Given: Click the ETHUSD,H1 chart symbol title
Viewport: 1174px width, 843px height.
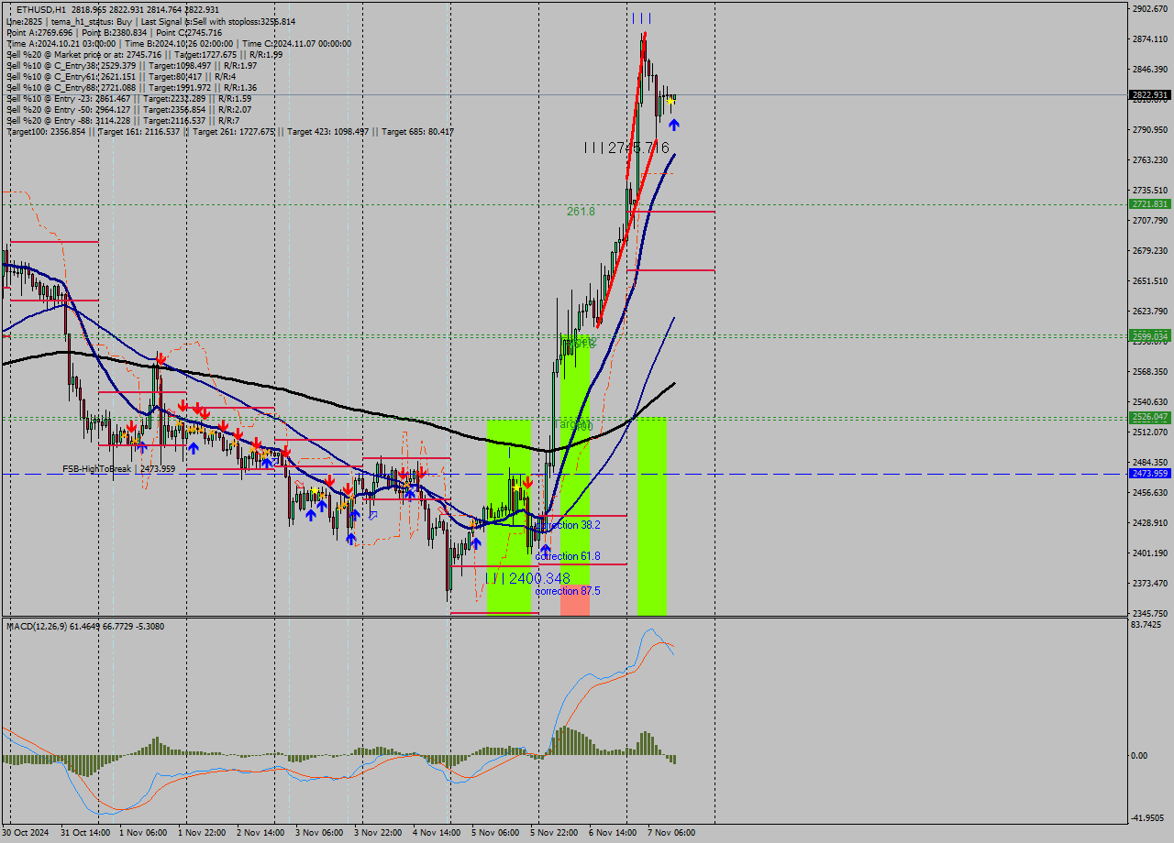Looking at the screenshot, I should pos(41,9).
